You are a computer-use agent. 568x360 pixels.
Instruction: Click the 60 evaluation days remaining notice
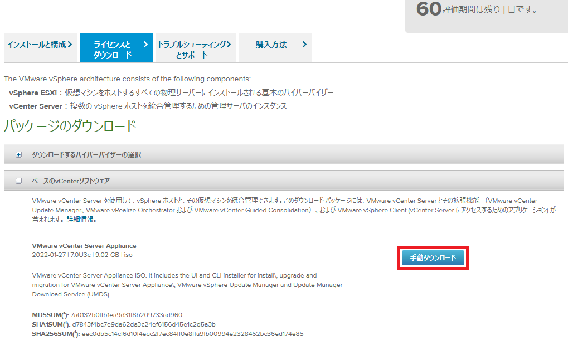click(x=477, y=9)
